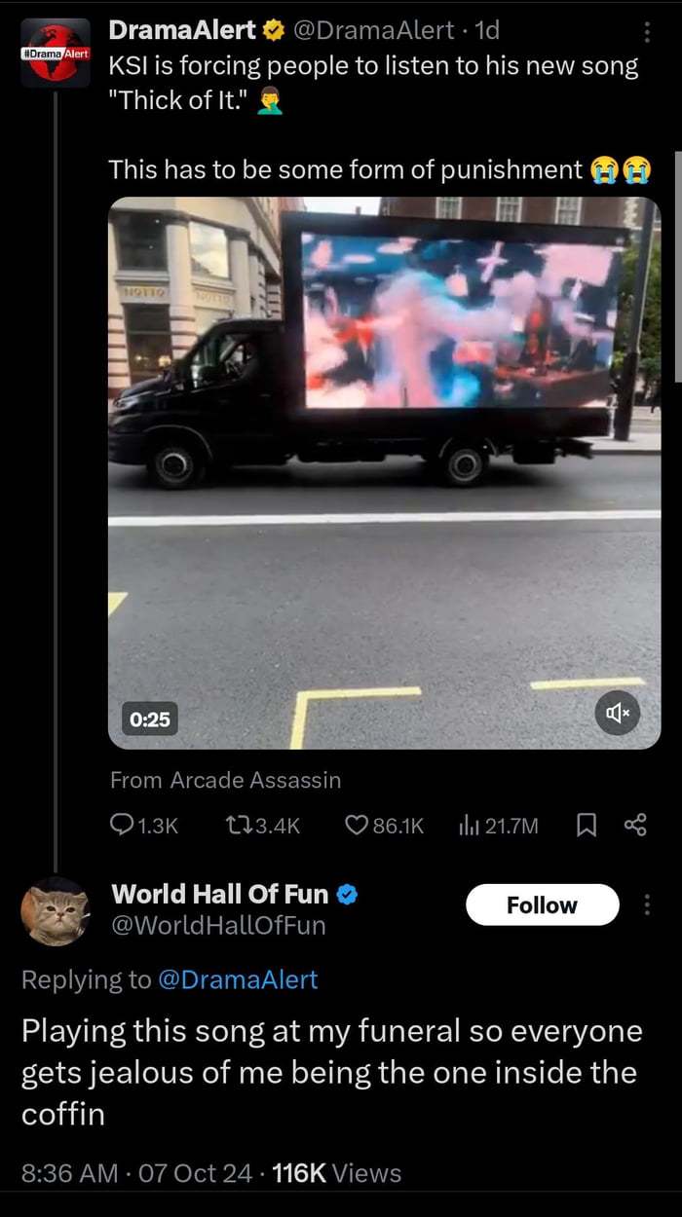Open the DramaAlert display name
682x1217 pixels.
[x=182, y=30]
